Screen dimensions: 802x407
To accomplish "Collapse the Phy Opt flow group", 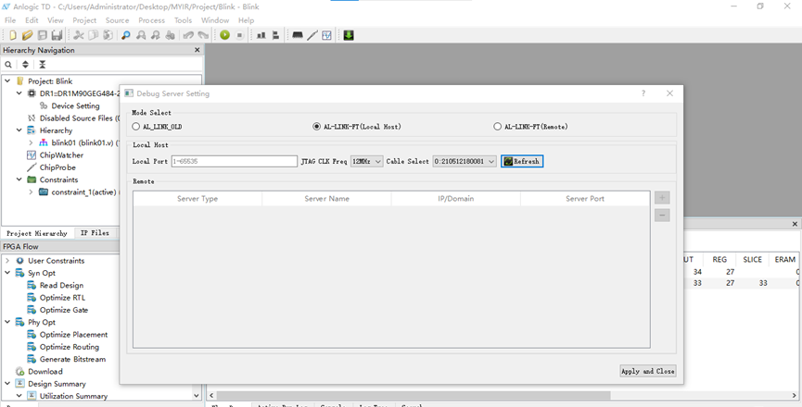I will click(7, 322).
